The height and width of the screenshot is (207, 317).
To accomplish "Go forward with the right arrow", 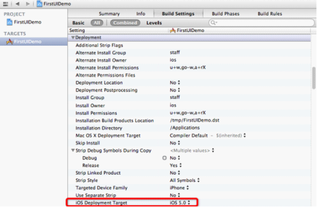I will click(x=27, y=4).
